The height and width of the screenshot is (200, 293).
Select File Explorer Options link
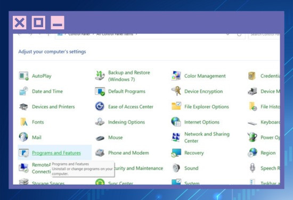[x=207, y=107]
